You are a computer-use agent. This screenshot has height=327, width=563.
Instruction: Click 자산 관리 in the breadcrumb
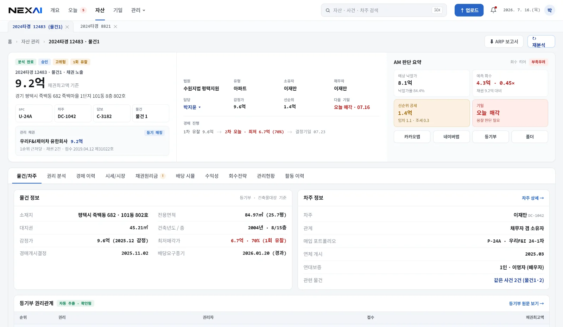(x=30, y=41)
